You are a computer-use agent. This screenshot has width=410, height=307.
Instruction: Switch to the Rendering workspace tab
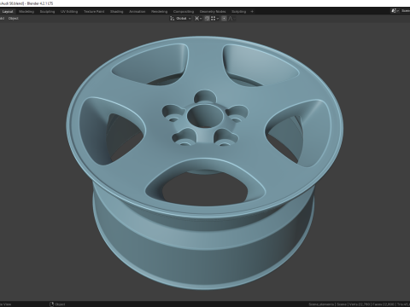coord(160,12)
